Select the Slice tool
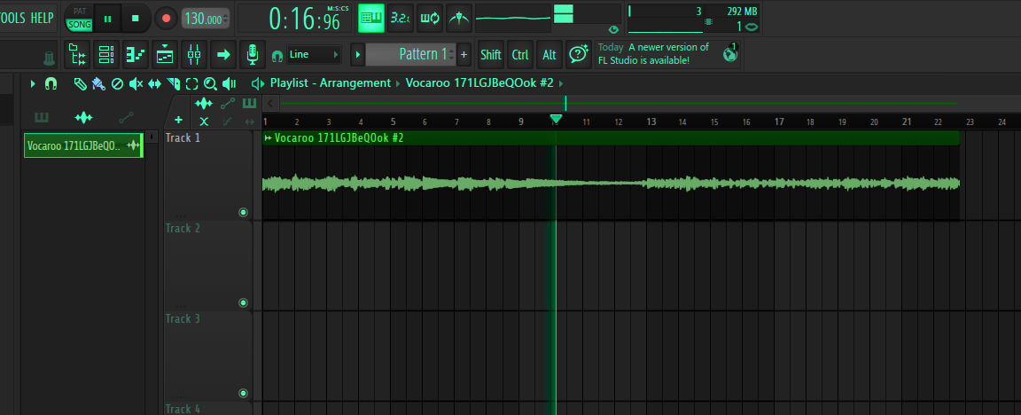The height and width of the screenshot is (415, 1021). click(x=173, y=83)
